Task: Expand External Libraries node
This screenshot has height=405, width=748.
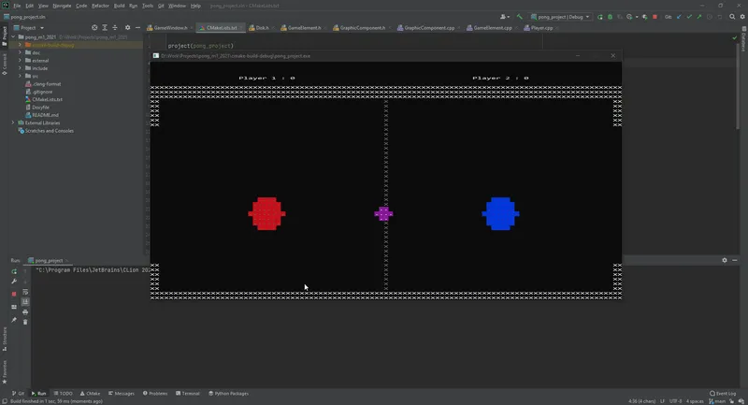Action: pyautogui.click(x=13, y=123)
